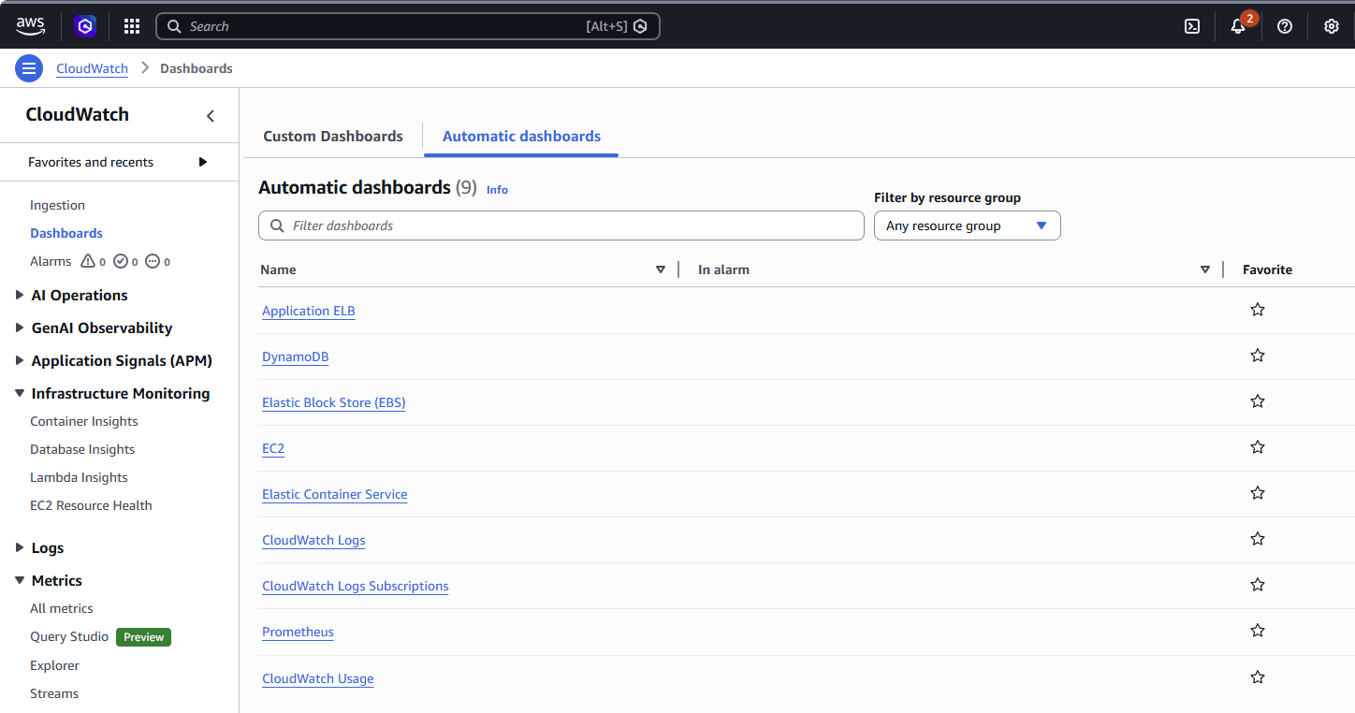Click the OK alarms checkmark icon
Image resolution: width=1355 pixels, height=713 pixels.
[x=121, y=261]
